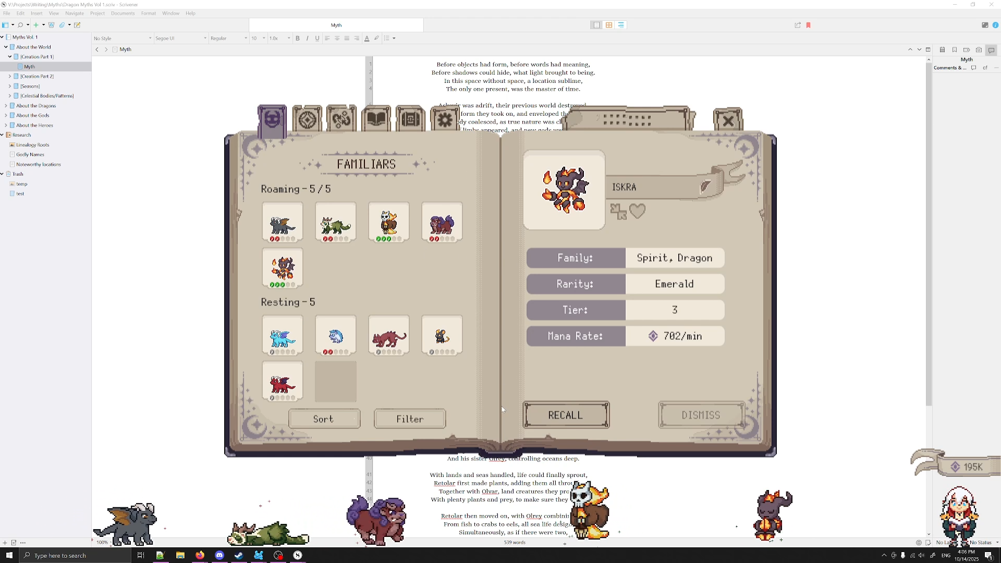Viewport: 1001px width, 563px height.
Task: Expand the About the Dragons folder
Action: [x=6, y=106]
